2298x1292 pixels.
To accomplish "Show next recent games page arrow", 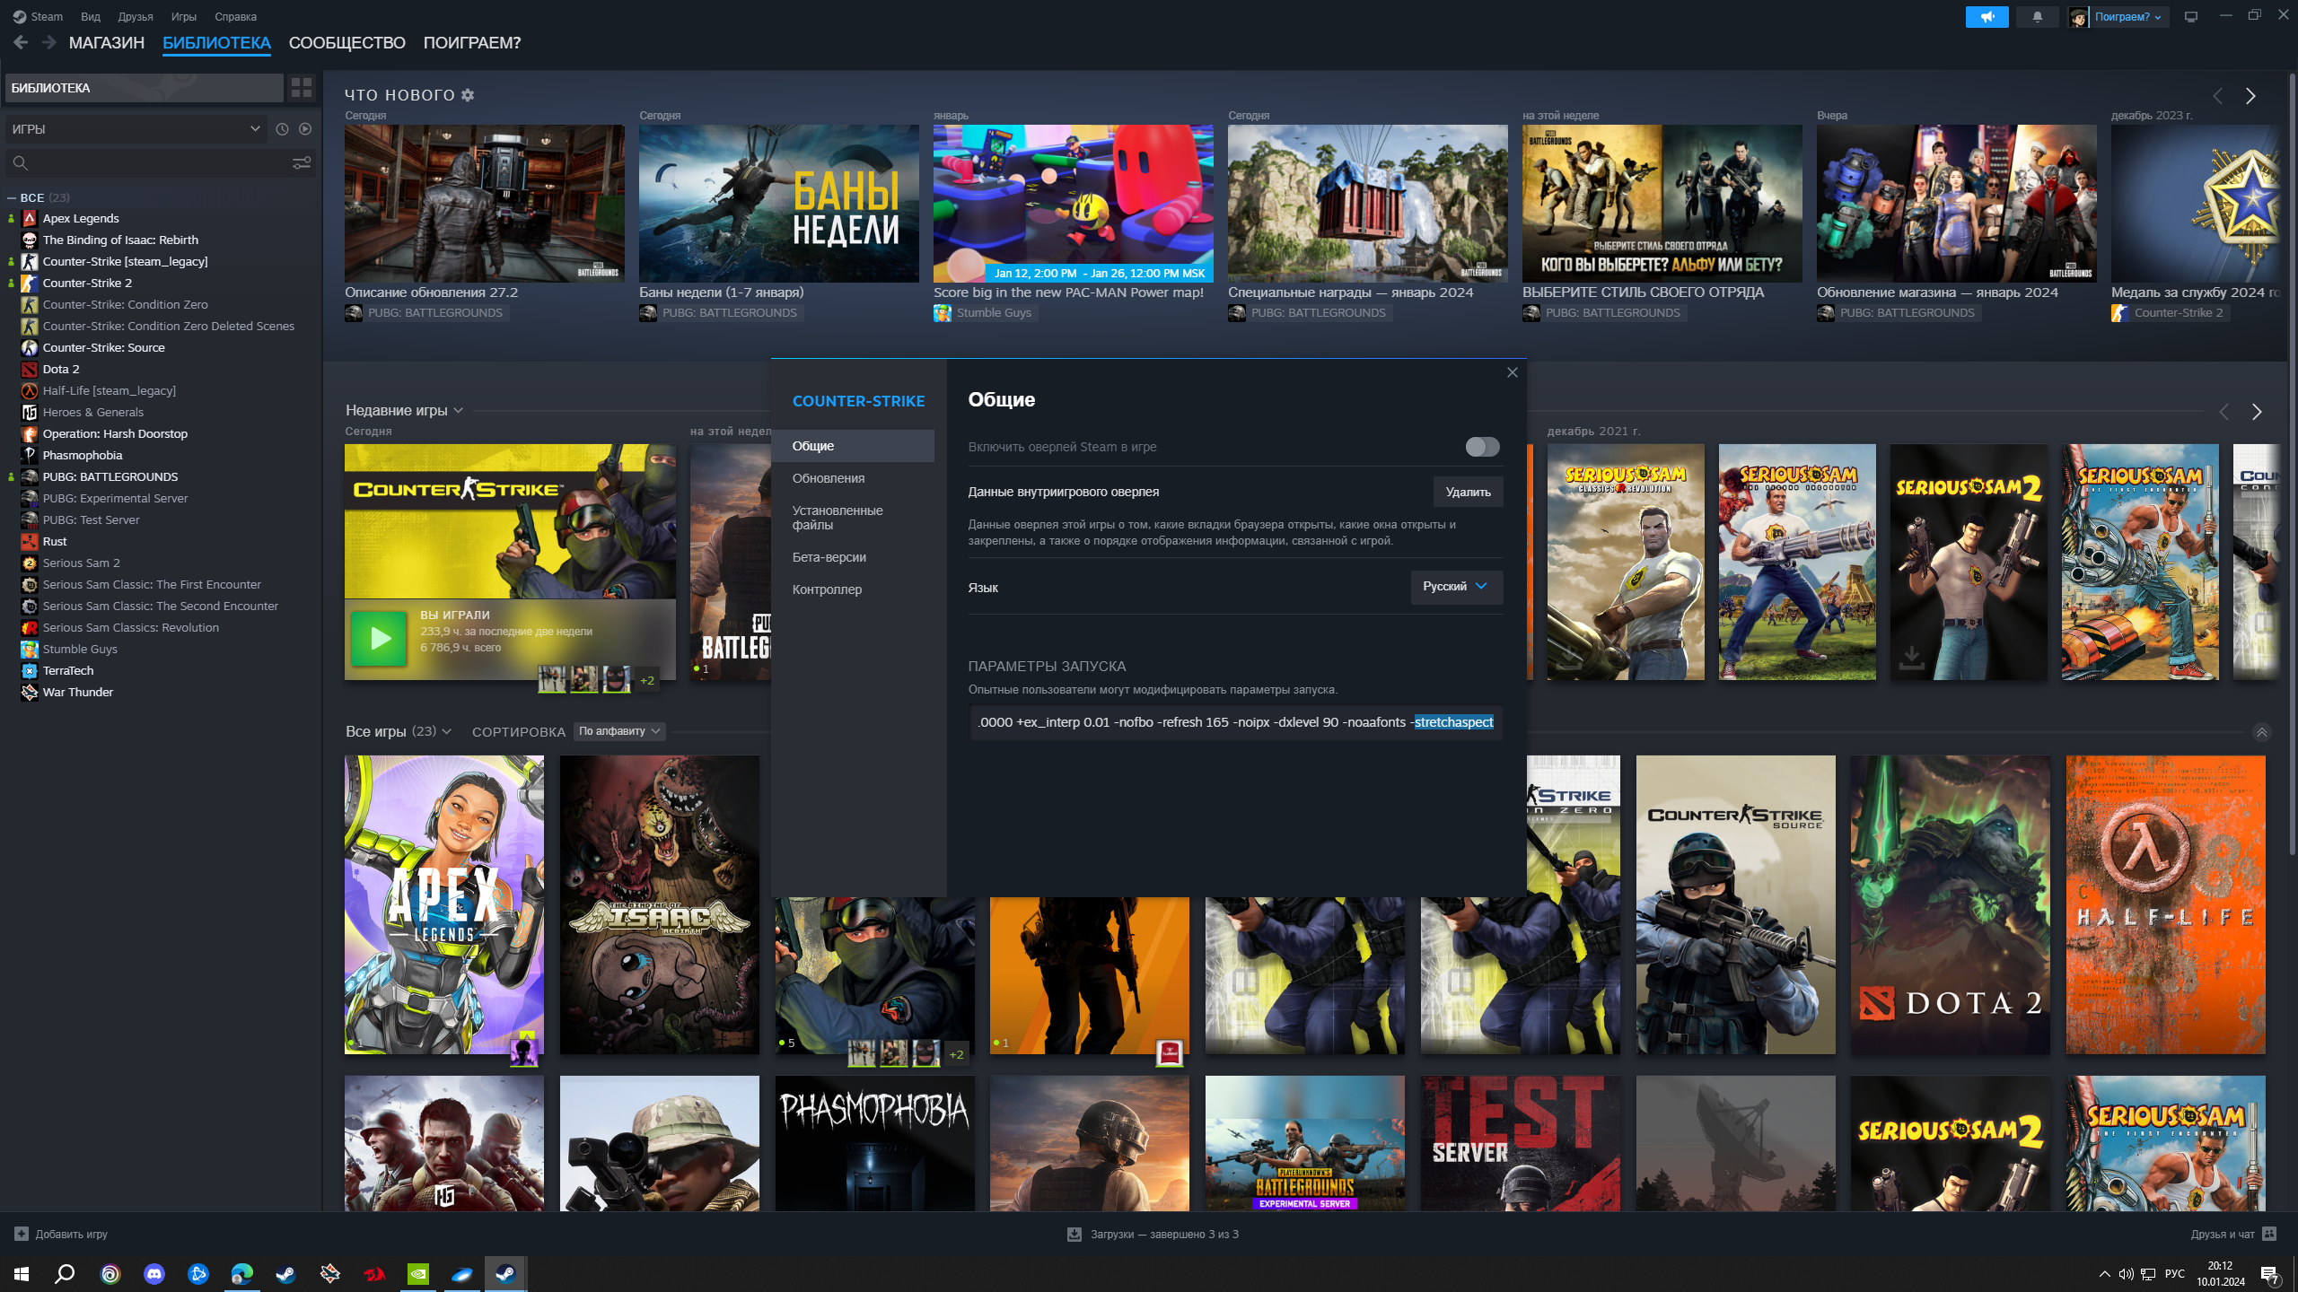I will tap(2257, 412).
